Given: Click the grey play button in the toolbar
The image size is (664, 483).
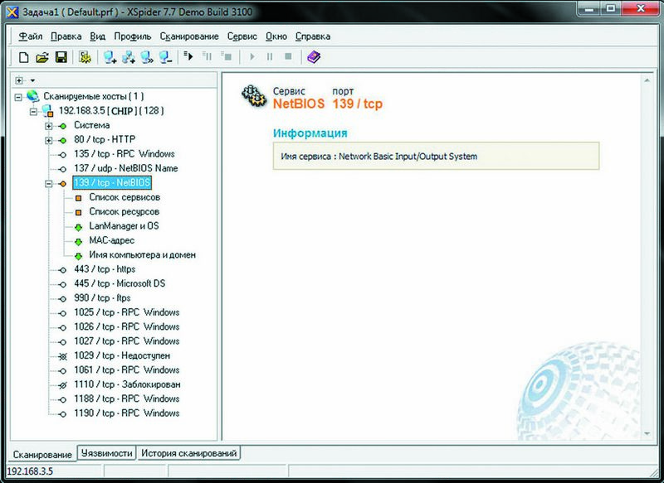Looking at the screenshot, I should [252, 56].
